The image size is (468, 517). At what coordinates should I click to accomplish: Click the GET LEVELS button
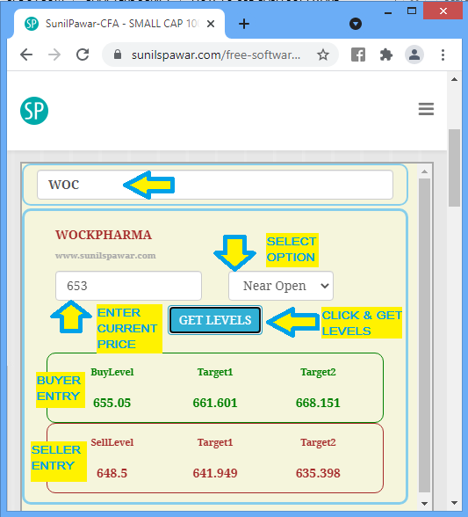pyautogui.click(x=215, y=320)
